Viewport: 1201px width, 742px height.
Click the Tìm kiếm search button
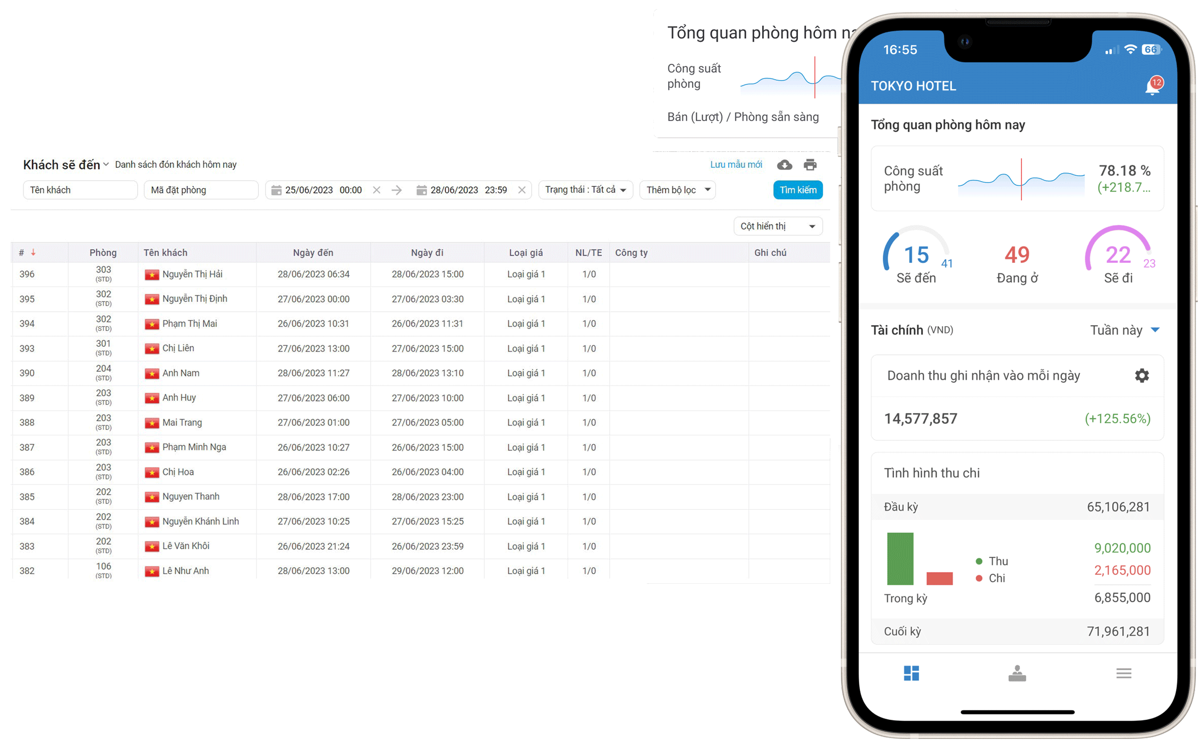[798, 190]
